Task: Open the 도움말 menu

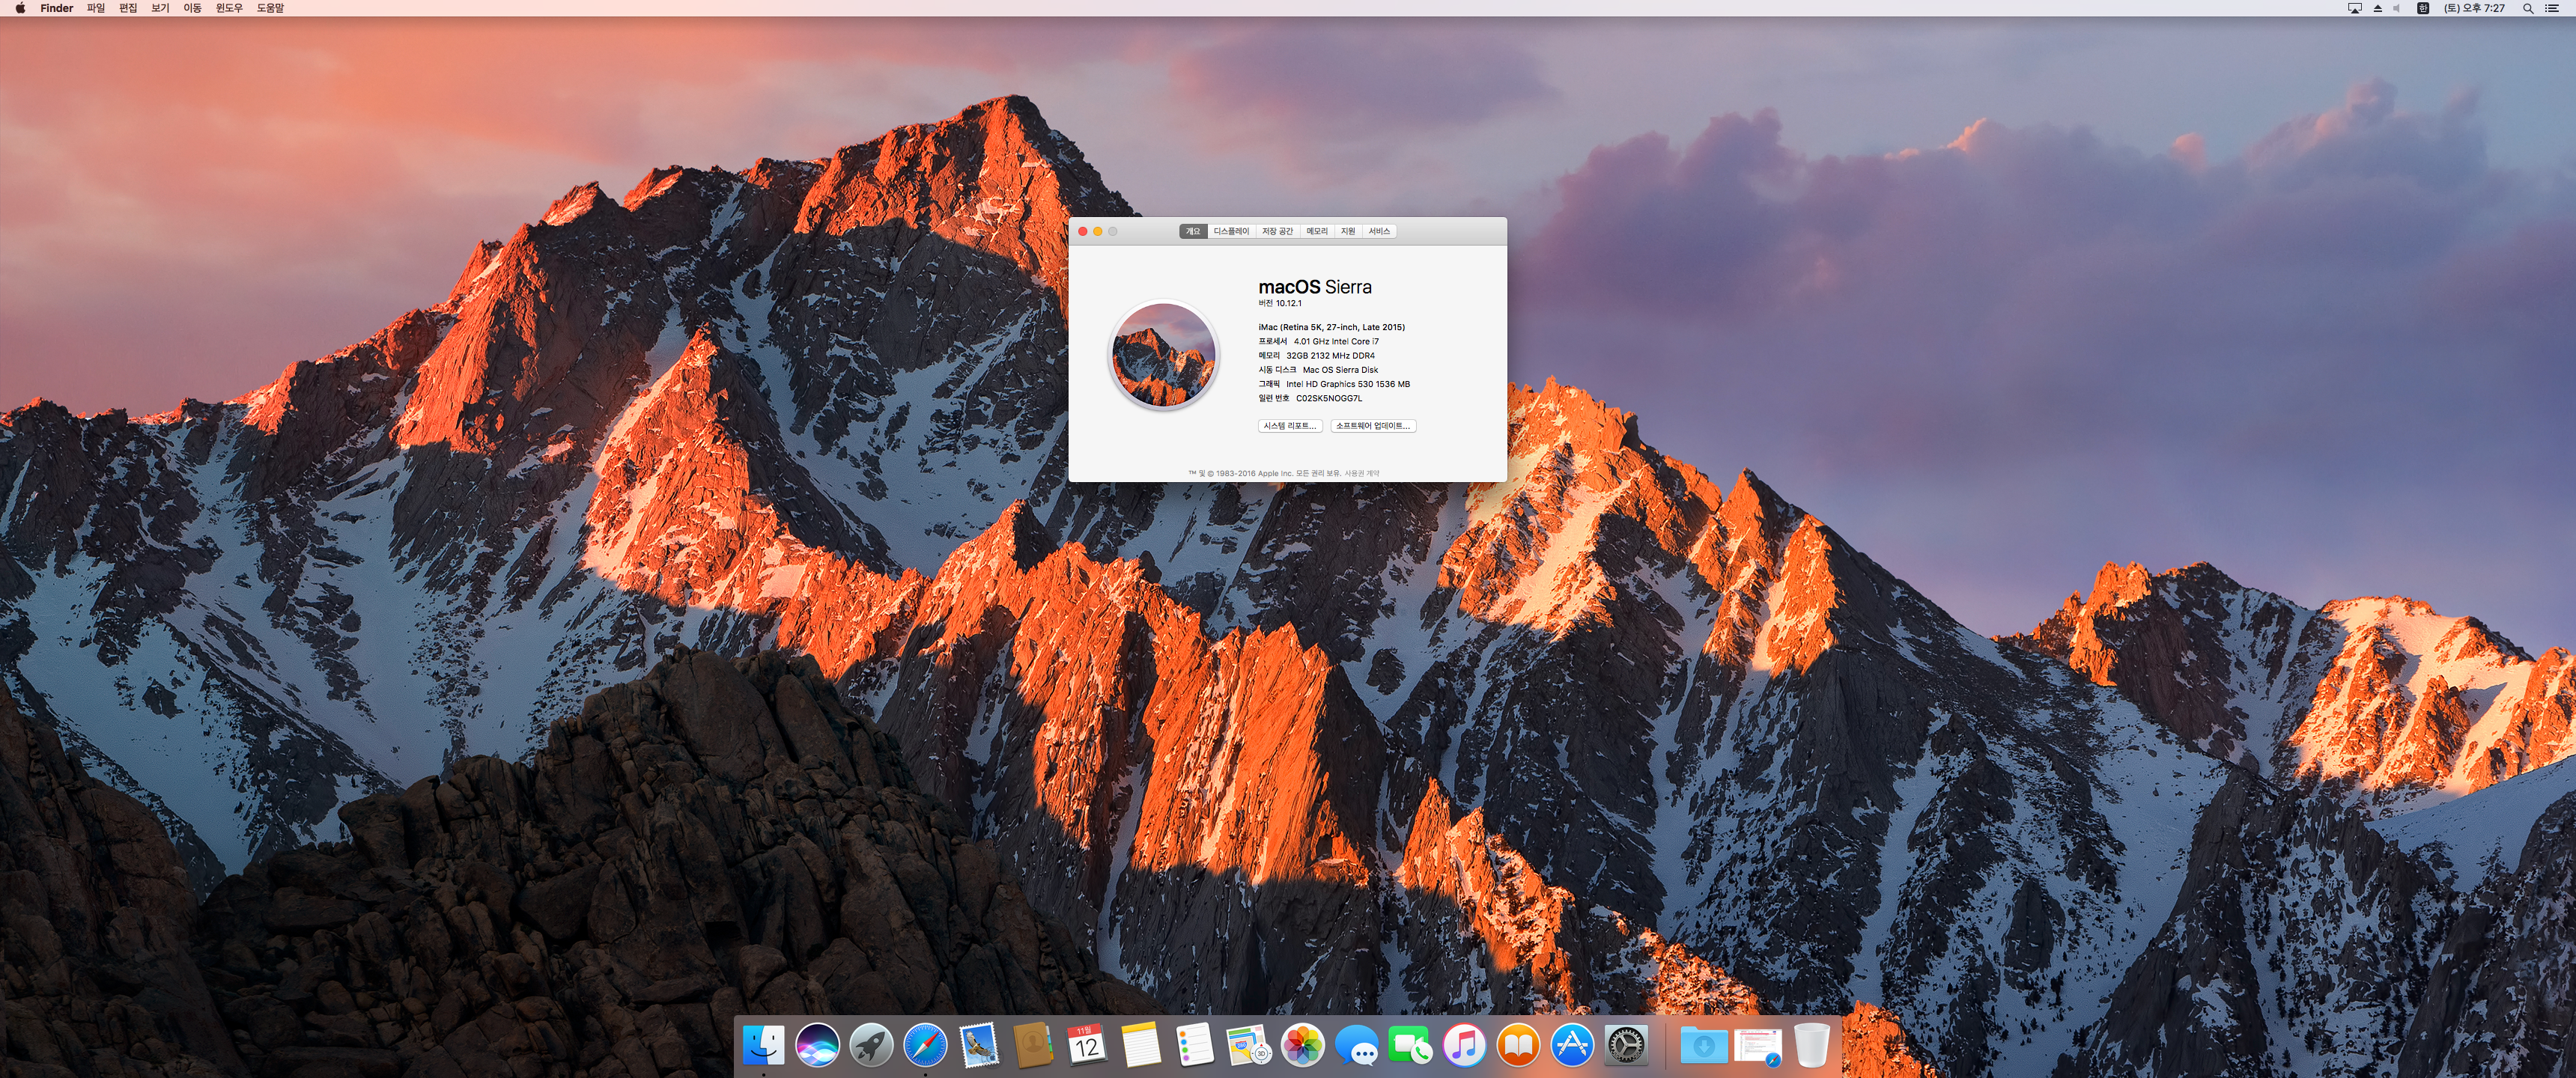Action: pos(270,8)
